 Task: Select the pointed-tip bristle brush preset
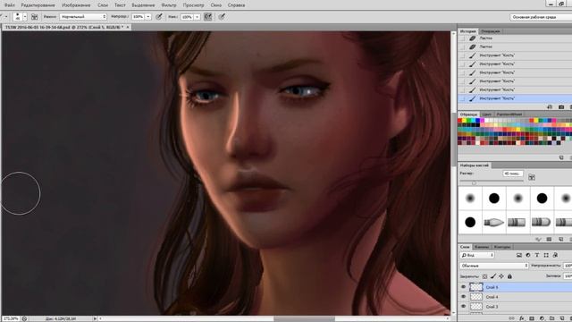point(494,222)
